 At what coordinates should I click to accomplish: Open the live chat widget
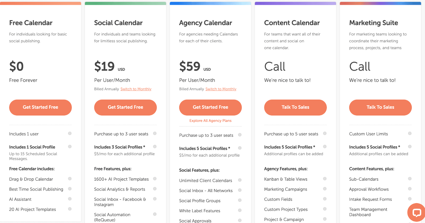(416, 213)
